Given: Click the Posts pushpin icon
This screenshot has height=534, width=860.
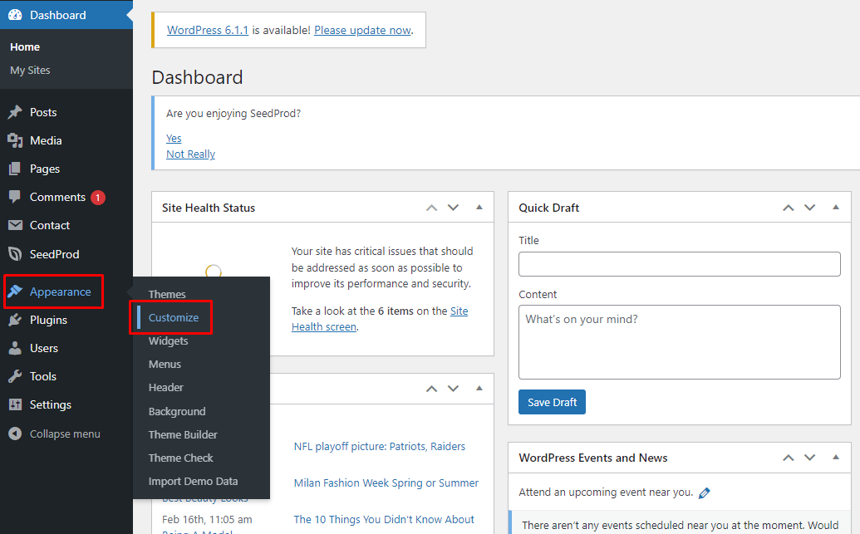Looking at the screenshot, I should (x=15, y=112).
